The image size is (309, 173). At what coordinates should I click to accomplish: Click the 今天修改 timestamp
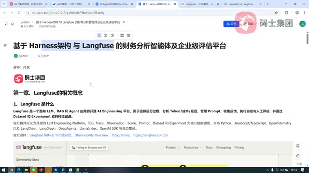(43, 56)
